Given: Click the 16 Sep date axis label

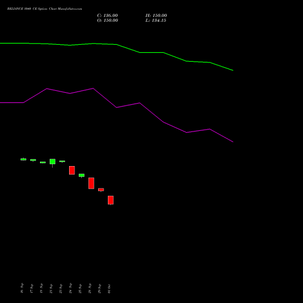Looking at the screenshot, I should 22,288.
